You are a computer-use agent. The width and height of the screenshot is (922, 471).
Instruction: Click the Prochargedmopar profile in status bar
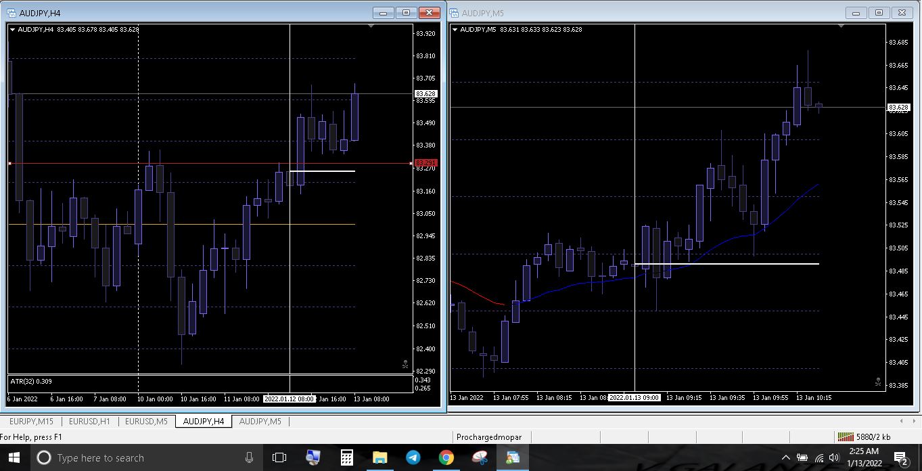(489, 437)
